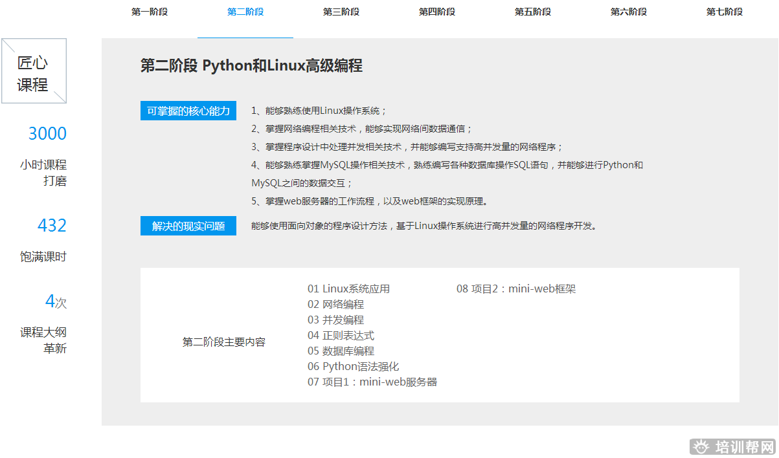Select item 06 Python语法强化
The width and height of the screenshot is (779, 458).
(354, 367)
